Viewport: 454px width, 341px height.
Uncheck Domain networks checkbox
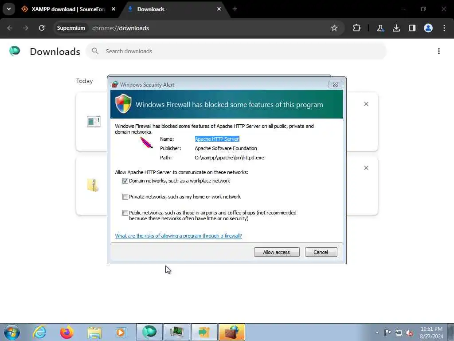coord(125,181)
